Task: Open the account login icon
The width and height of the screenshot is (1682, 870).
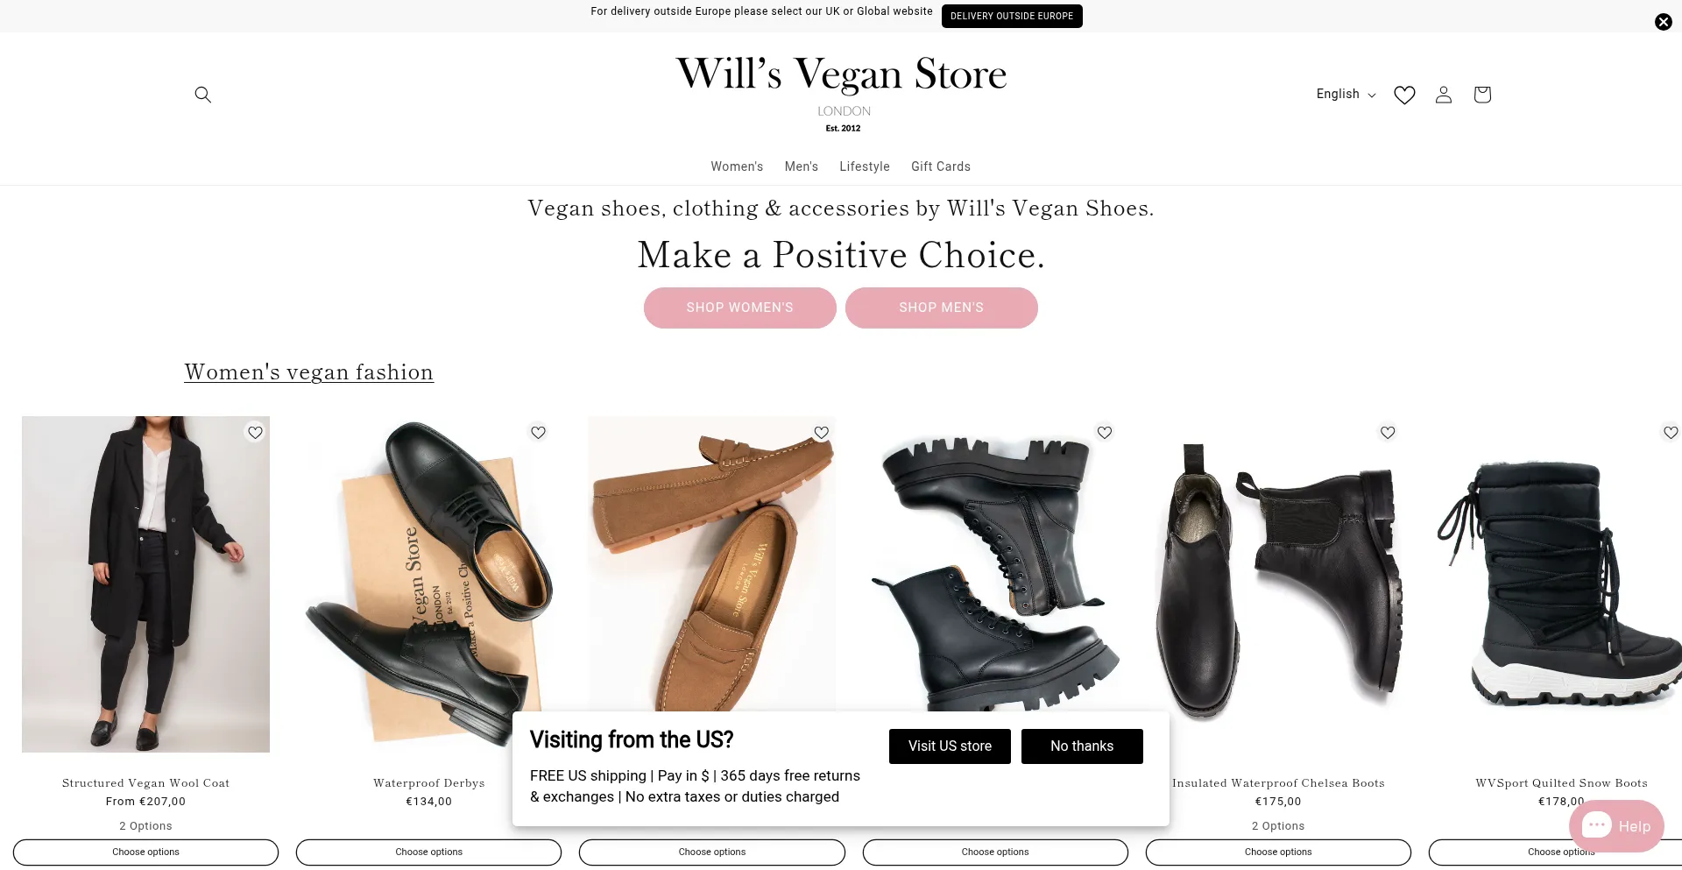Action: coord(1444,95)
